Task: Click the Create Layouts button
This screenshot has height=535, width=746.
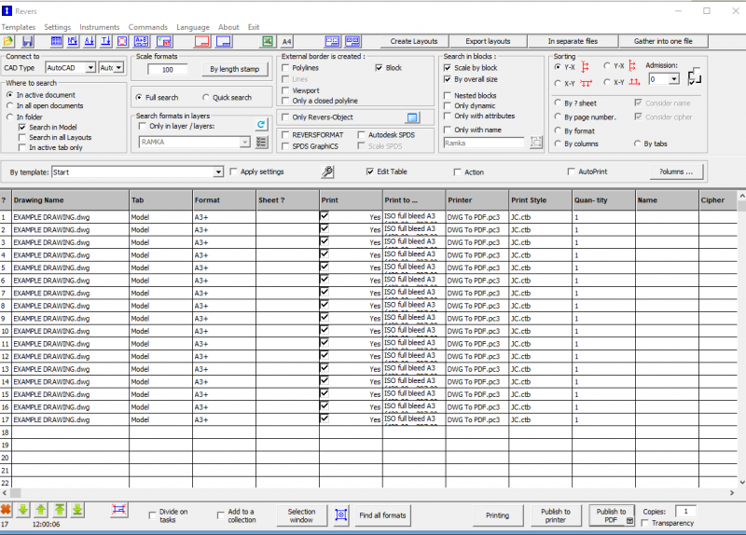Action: [x=413, y=42]
